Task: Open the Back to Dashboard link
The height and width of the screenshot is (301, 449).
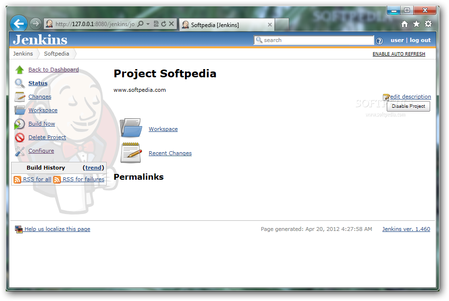Action: pyautogui.click(x=54, y=70)
